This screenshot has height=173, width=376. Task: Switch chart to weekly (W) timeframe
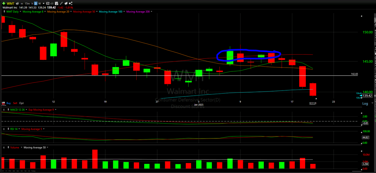tap(39, 3)
